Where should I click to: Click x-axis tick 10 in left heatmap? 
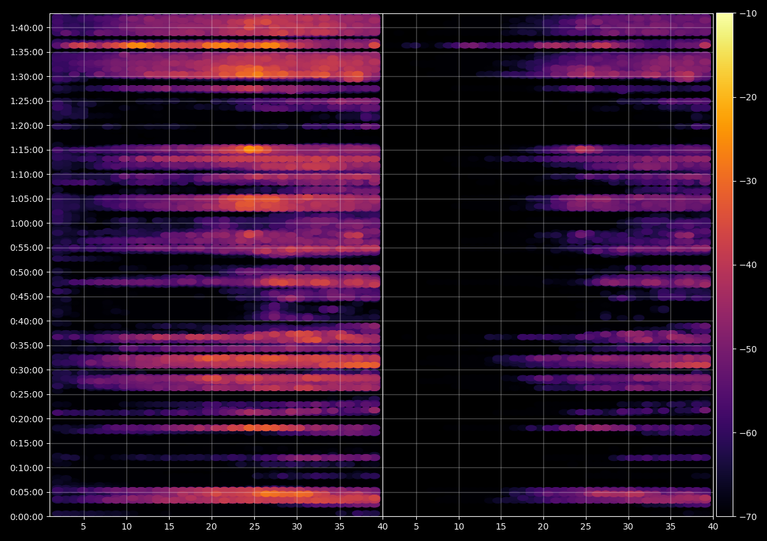tap(126, 527)
